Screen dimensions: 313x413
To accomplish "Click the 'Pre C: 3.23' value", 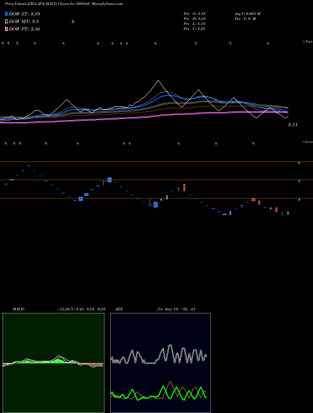I will [195, 29].
